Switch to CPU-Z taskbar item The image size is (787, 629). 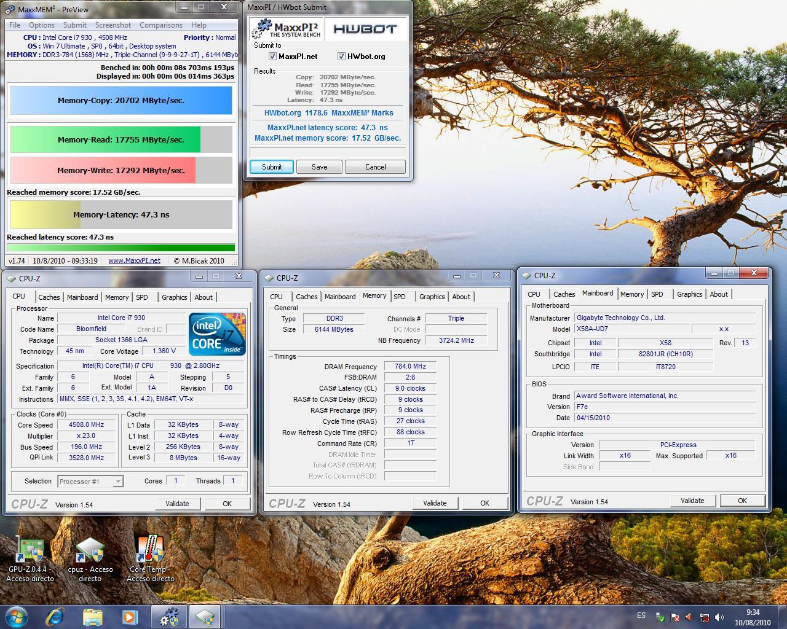pos(205,617)
